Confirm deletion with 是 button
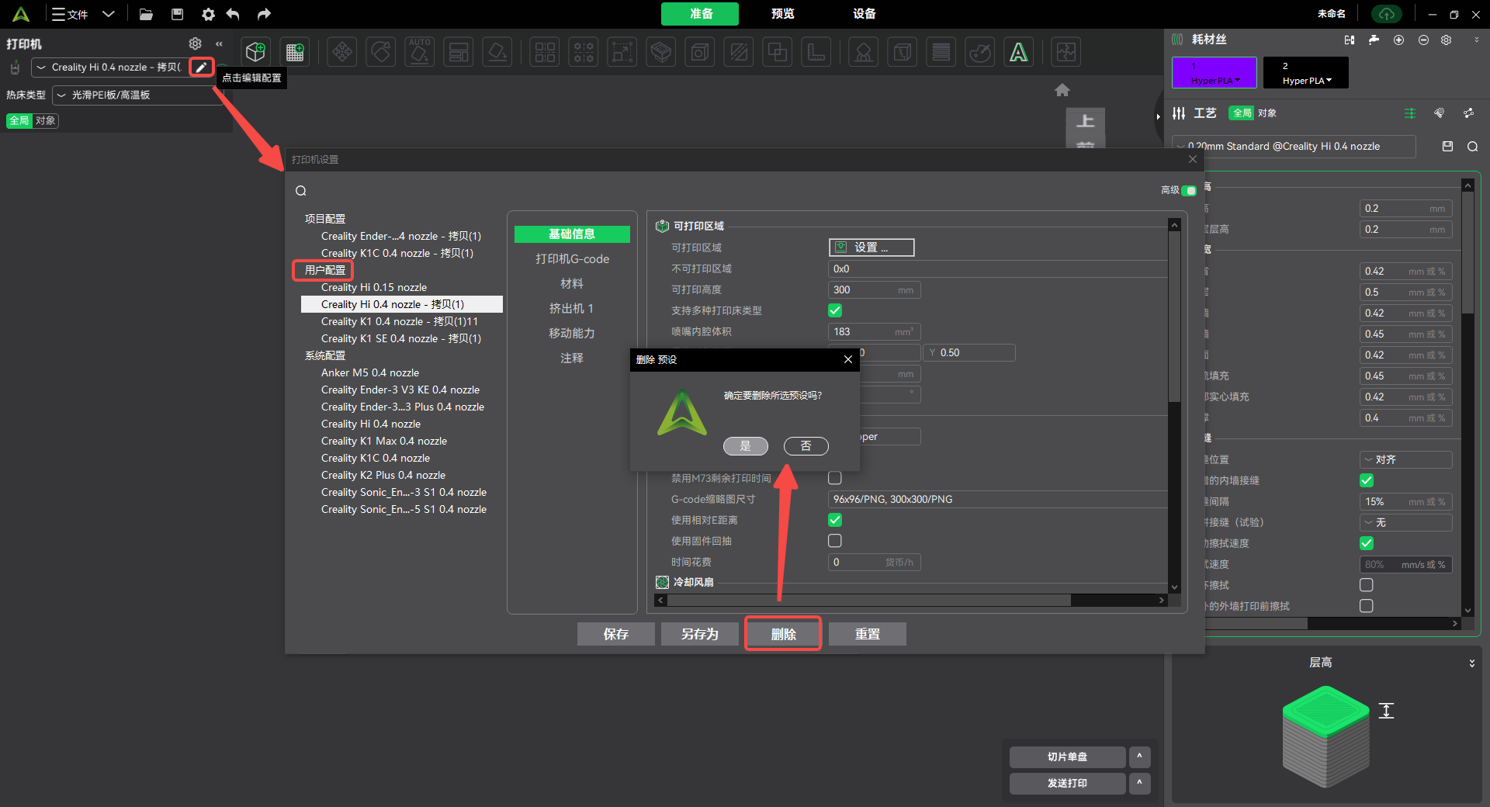The height and width of the screenshot is (807, 1490). [746, 446]
